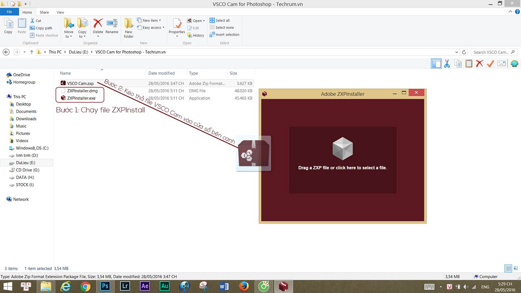The image size is (521, 293).
Task: Open Downloads in the navigation pane
Action: (x=26, y=119)
